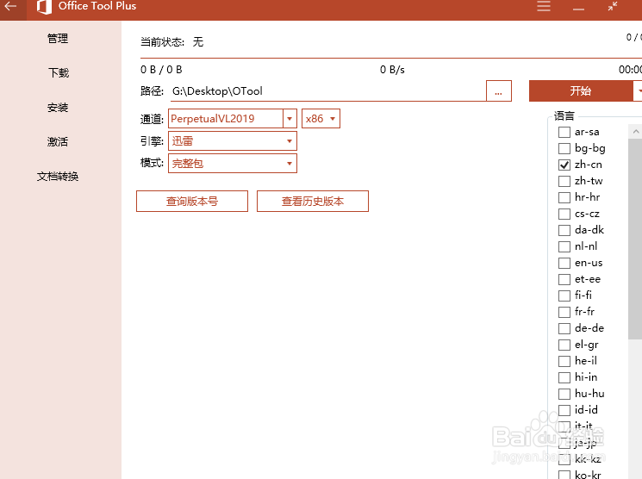Screen dimensions: 642x479
Task: Click the back arrow icon
Action: pyautogui.click(x=10, y=6)
